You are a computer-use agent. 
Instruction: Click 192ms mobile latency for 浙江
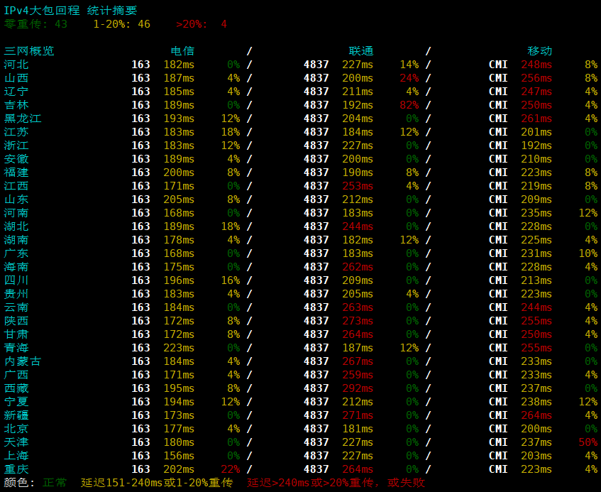(x=536, y=146)
